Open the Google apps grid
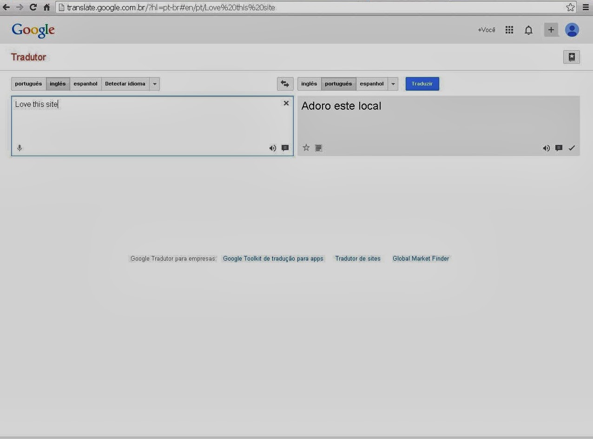This screenshot has width=593, height=439. click(509, 30)
